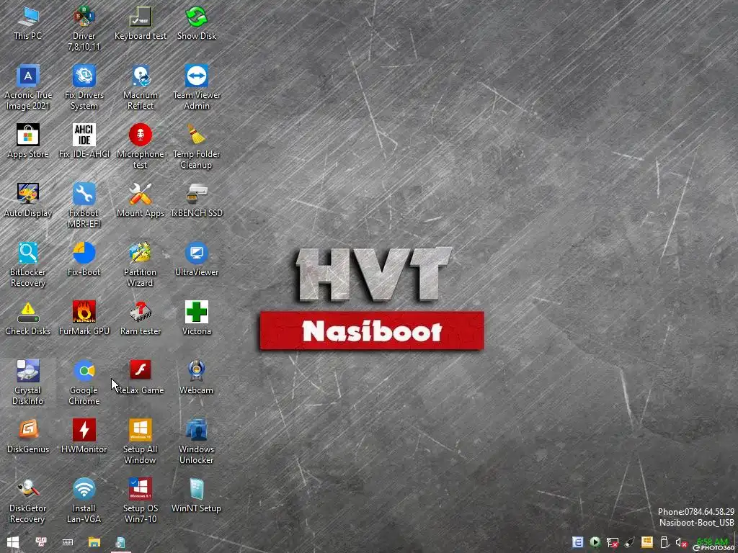Launch TxBENCH SSD benchmark
The height and width of the screenshot is (553, 738).
[197, 200]
